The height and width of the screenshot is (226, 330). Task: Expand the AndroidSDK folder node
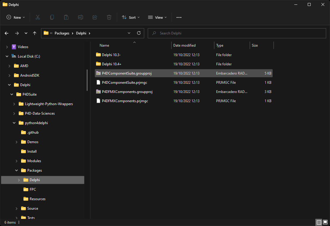(9, 75)
